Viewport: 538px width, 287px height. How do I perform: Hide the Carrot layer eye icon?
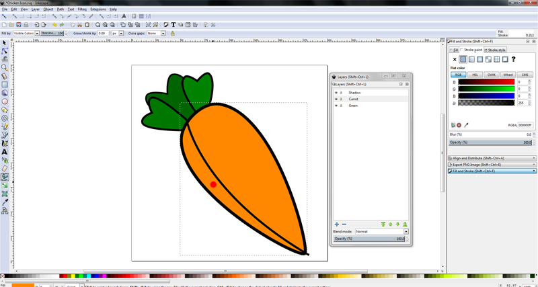(x=336, y=99)
